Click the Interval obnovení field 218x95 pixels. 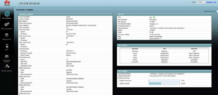pos(217,11)
